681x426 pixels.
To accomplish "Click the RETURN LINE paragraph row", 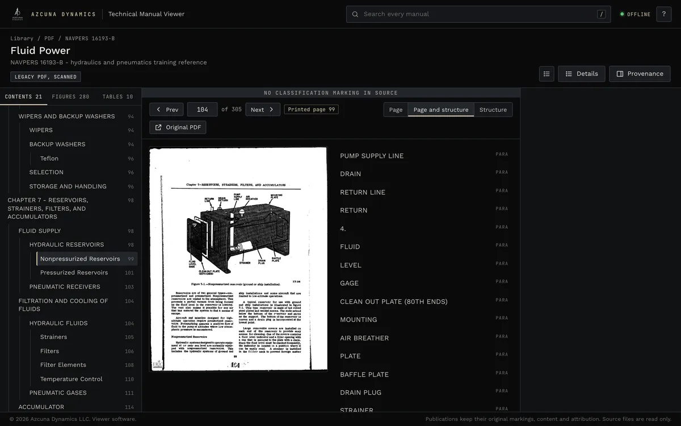I will (424, 192).
